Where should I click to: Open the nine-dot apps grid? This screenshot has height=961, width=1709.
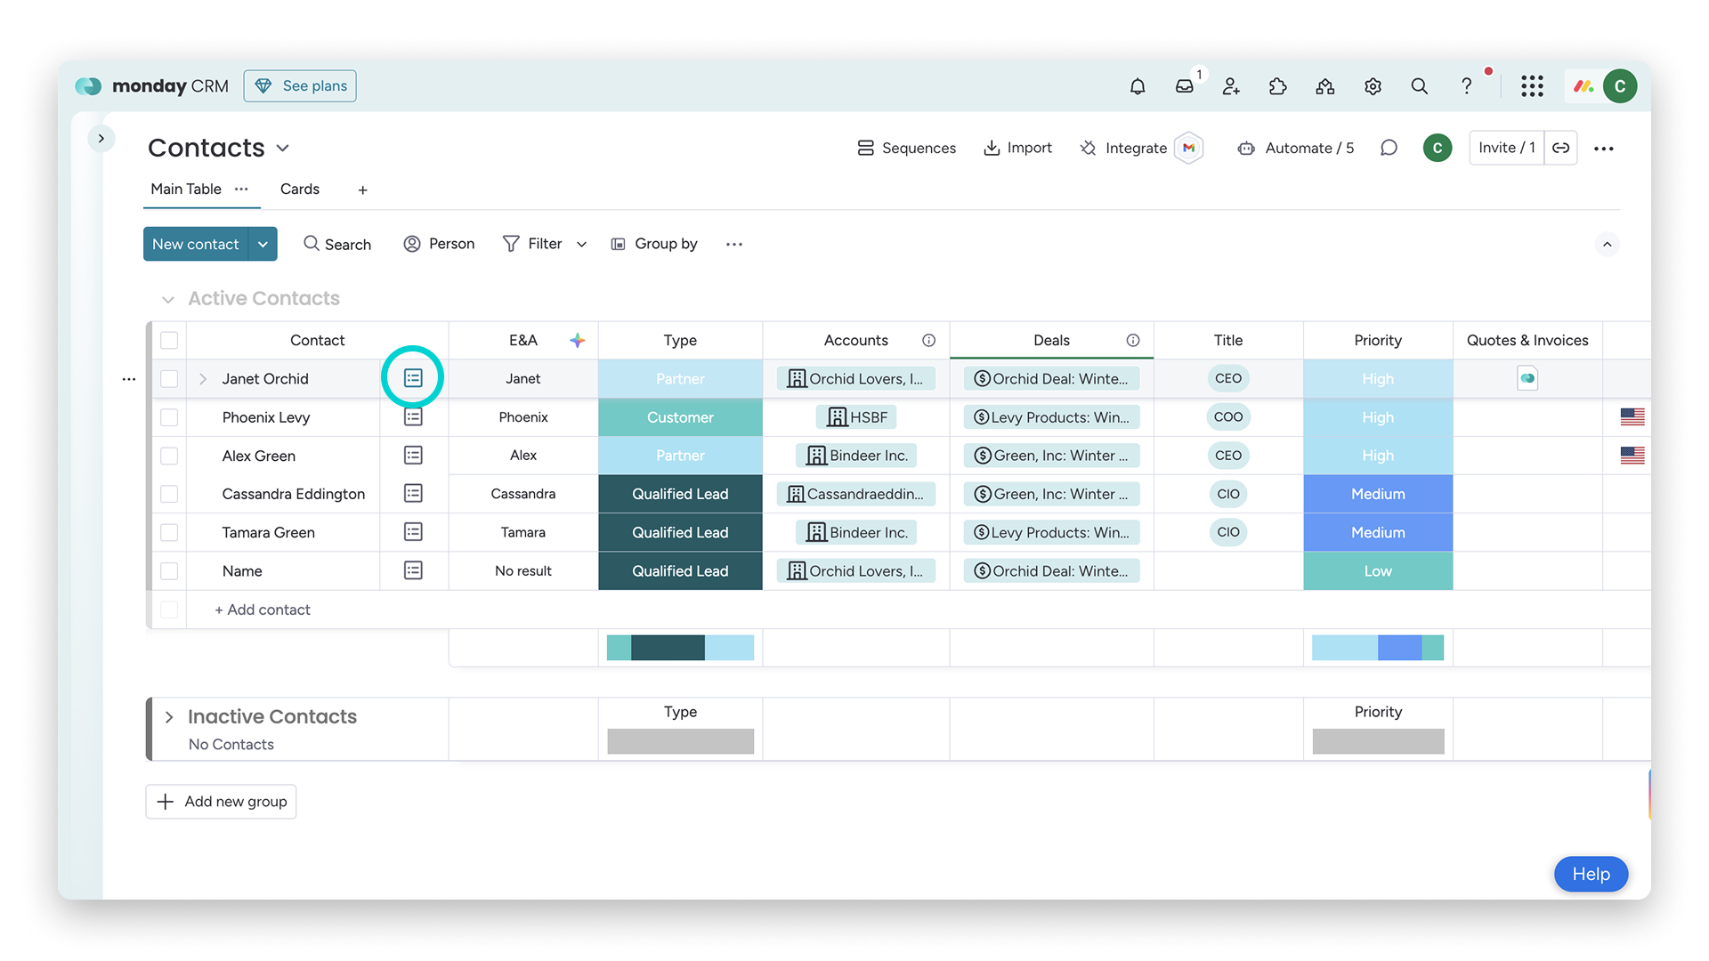pyautogui.click(x=1532, y=86)
